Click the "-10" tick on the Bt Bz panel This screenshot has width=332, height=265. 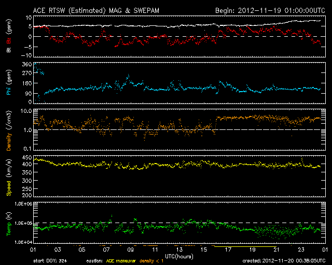pos(26,55)
